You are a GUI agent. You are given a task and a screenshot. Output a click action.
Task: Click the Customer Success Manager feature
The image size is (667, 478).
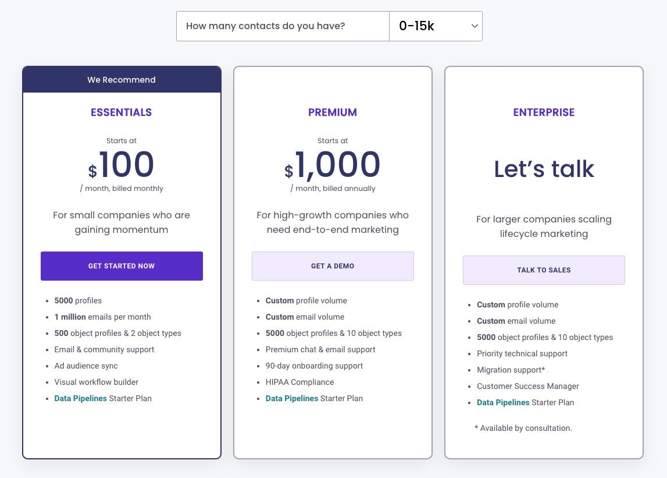[x=527, y=387]
